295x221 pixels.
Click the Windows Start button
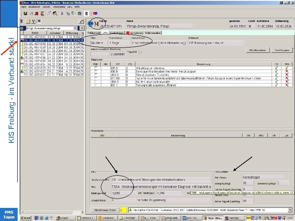click(x=25, y=218)
